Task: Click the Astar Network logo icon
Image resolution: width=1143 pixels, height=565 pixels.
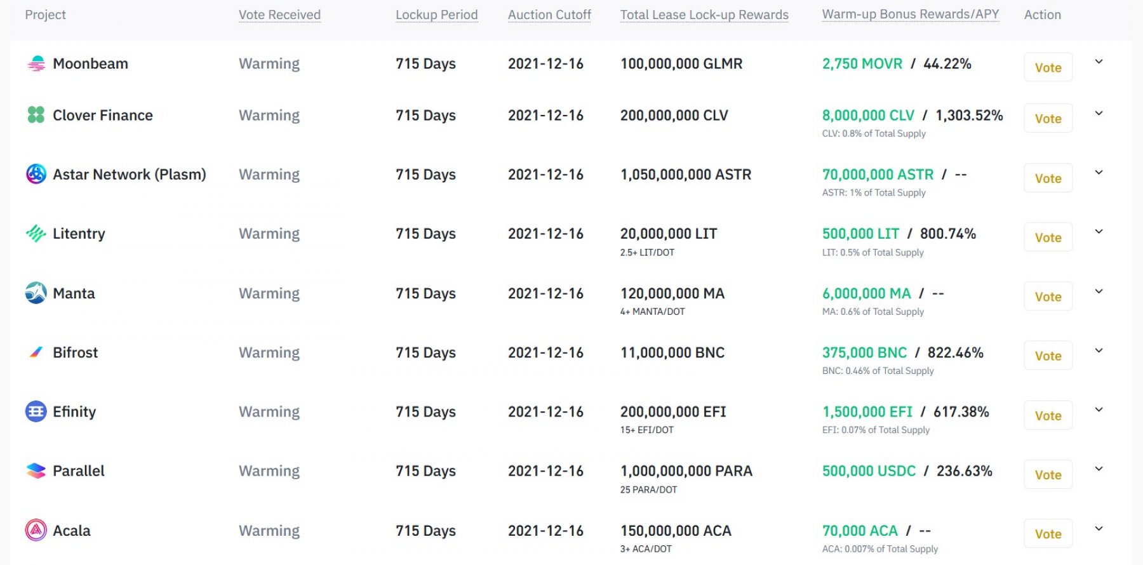Action: (36, 174)
